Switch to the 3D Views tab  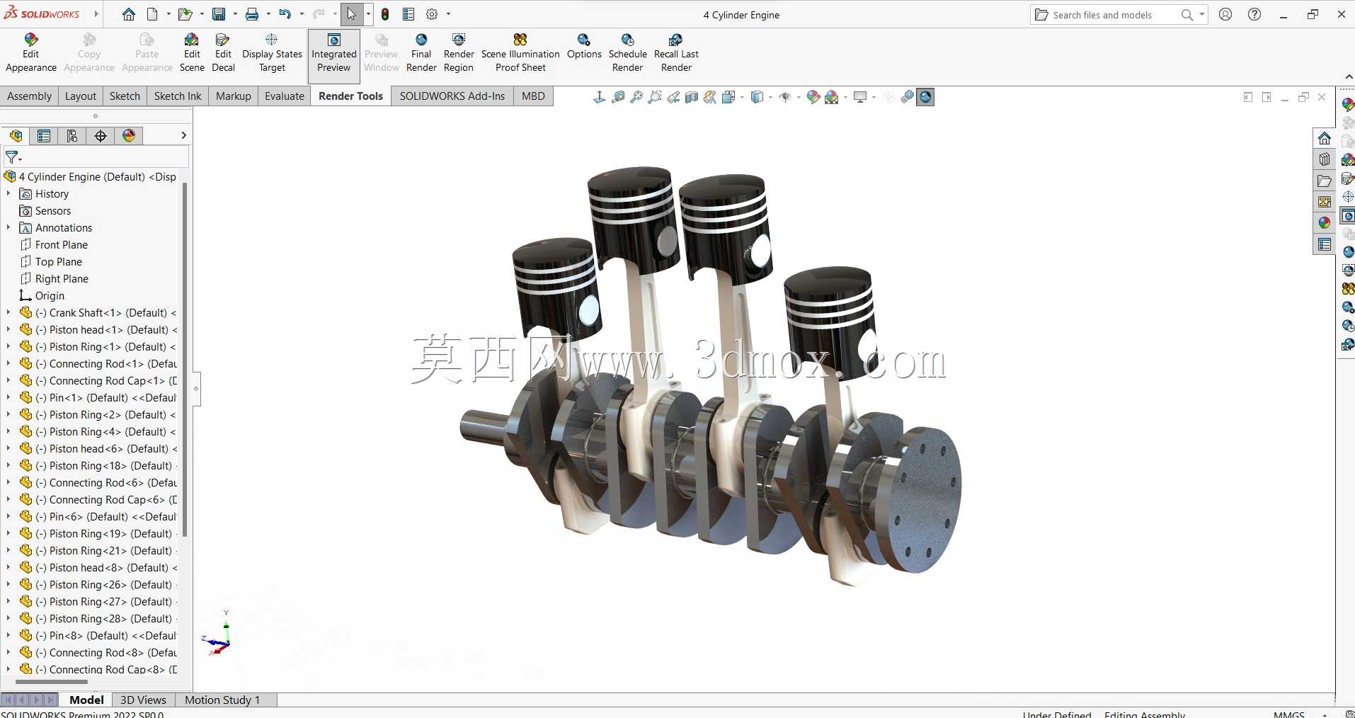tap(143, 700)
